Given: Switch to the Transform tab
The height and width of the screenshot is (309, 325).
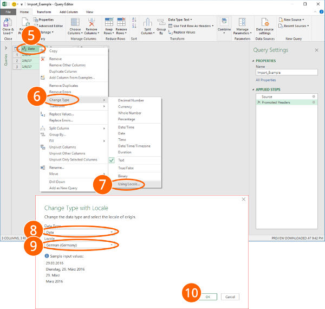Looking at the screenshot, I should click(44, 12).
